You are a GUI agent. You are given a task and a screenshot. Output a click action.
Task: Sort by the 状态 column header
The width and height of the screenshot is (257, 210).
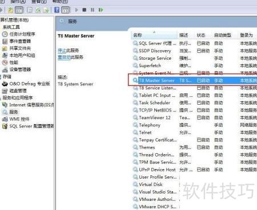coord(201,35)
